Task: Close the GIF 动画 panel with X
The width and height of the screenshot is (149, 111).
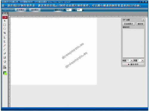Action: [x=143, y=20]
